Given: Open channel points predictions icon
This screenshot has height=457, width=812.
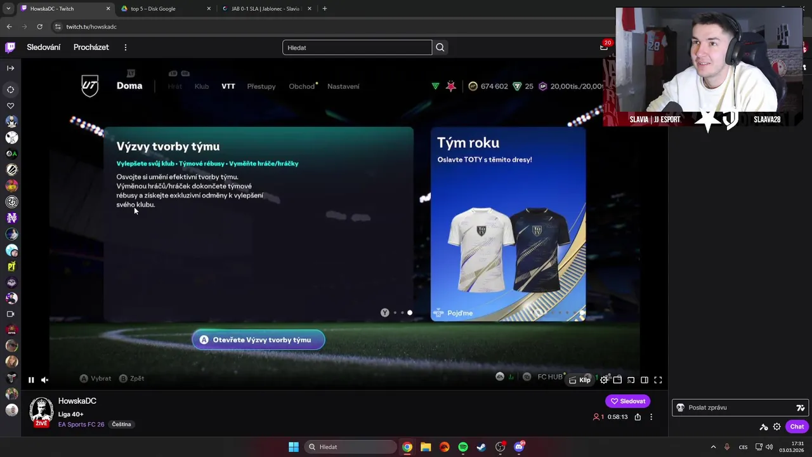Looking at the screenshot, I should [x=764, y=427].
